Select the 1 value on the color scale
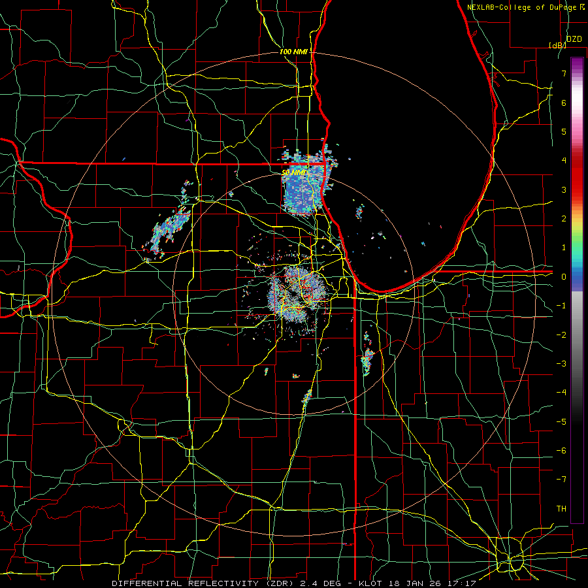 [x=564, y=247]
